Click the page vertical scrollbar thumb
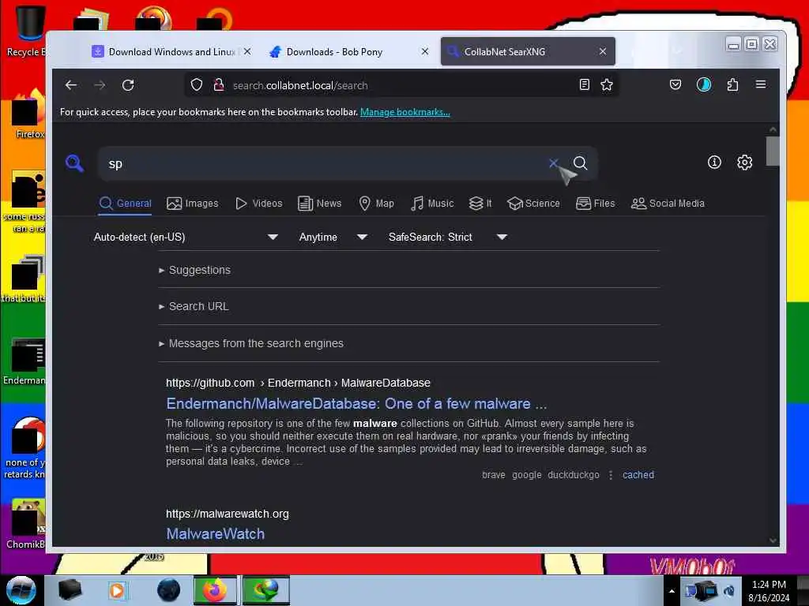Screen dimensions: 809x606 [773, 151]
